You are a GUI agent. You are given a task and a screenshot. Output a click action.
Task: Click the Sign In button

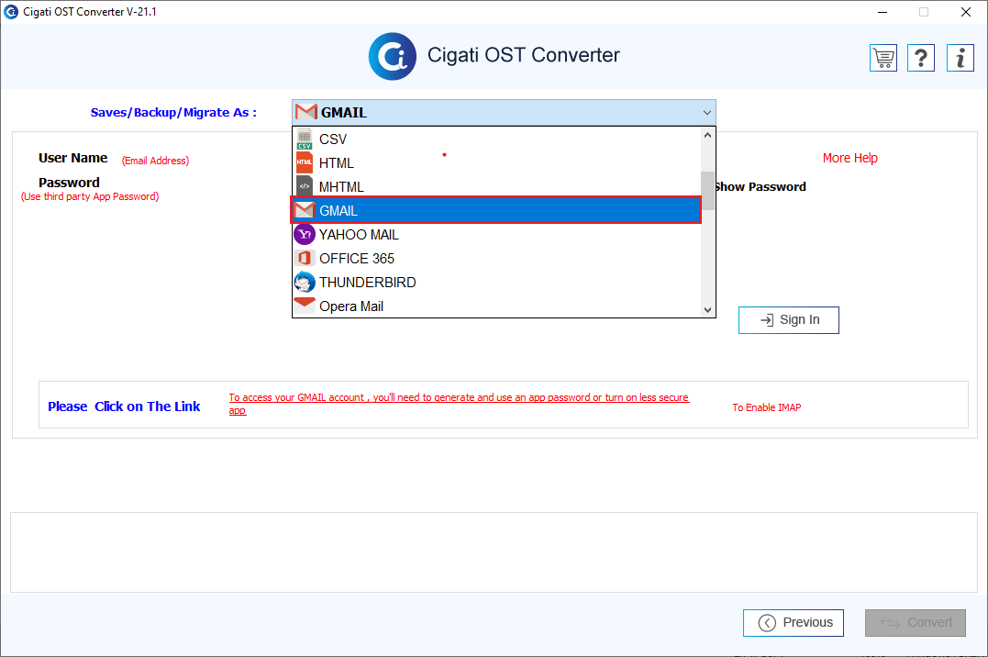pos(788,319)
